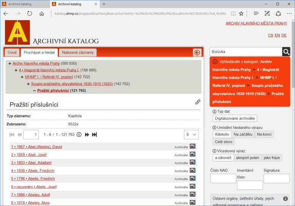The image size is (295, 206).
Task: Select 'a zároveň' multiword option
Action: pyautogui.click(x=223, y=158)
